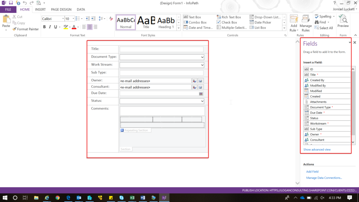Click the Save icon in quick access toolbar

pyautogui.click(x=11, y=3)
